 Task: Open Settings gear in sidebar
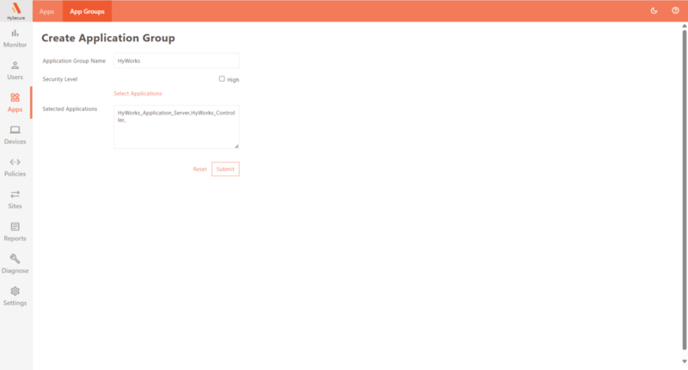click(x=15, y=297)
